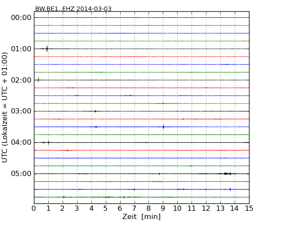Click x-axis tick label 9
Screen dimensions: 283x226
tap(163, 209)
